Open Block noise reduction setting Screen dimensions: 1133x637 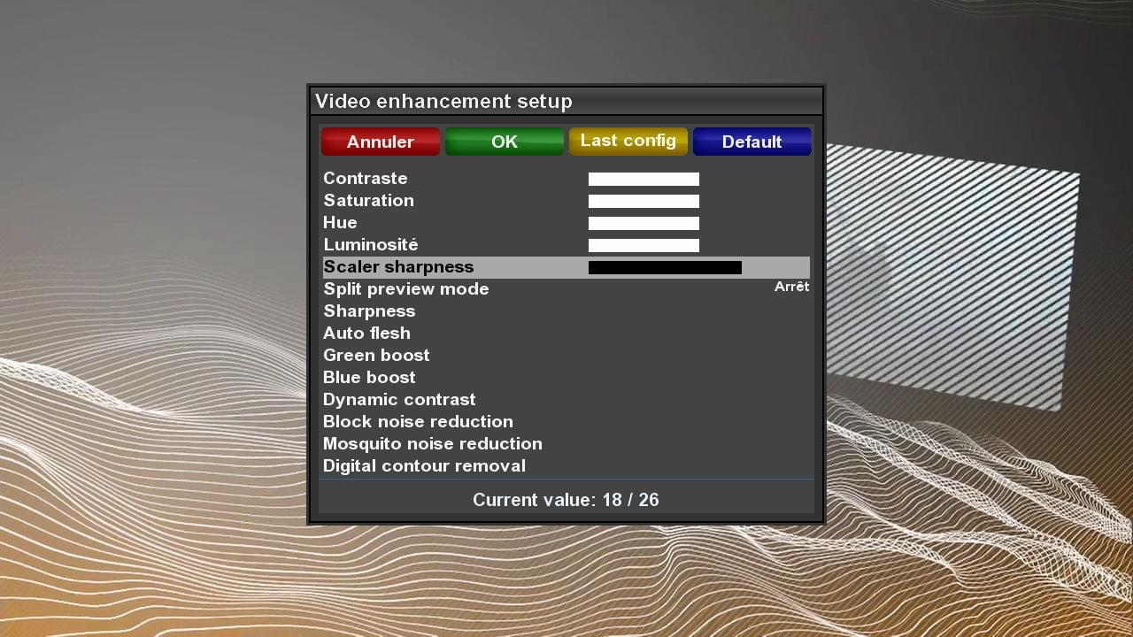[x=418, y=422]
